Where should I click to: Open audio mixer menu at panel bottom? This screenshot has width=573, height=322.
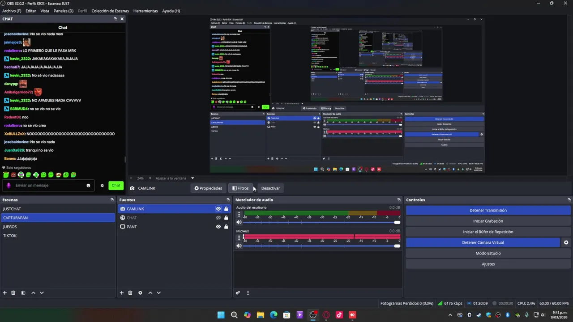point(248,293)
